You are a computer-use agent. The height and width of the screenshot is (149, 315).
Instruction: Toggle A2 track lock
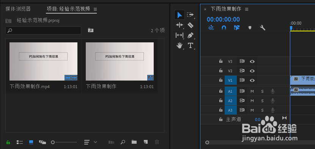(x=221, y=100)
